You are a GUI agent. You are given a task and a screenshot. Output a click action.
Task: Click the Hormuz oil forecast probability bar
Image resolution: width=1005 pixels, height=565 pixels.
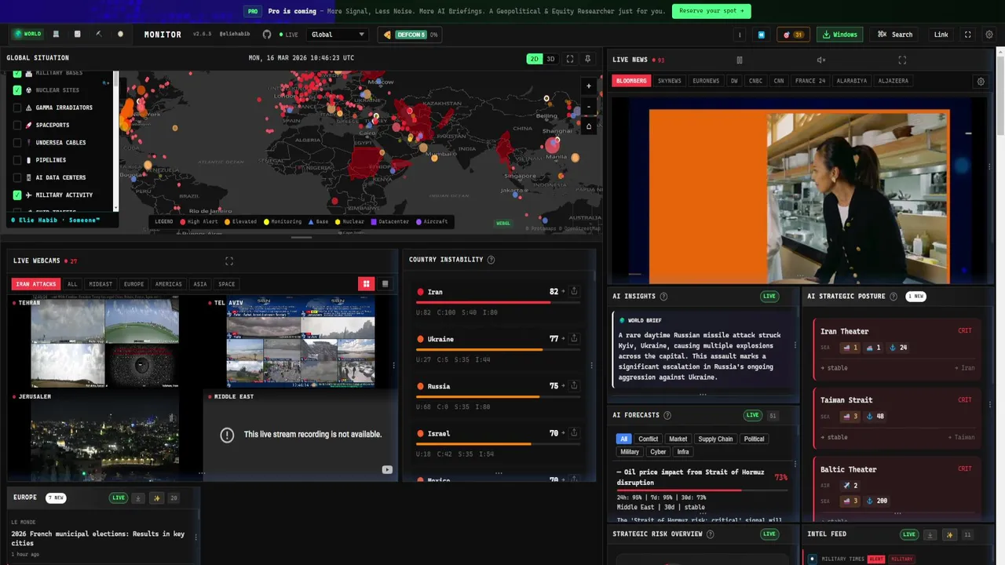[x=702, y=490]
